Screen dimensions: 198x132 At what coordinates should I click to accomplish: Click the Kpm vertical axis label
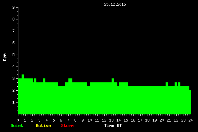coord(5,57)
